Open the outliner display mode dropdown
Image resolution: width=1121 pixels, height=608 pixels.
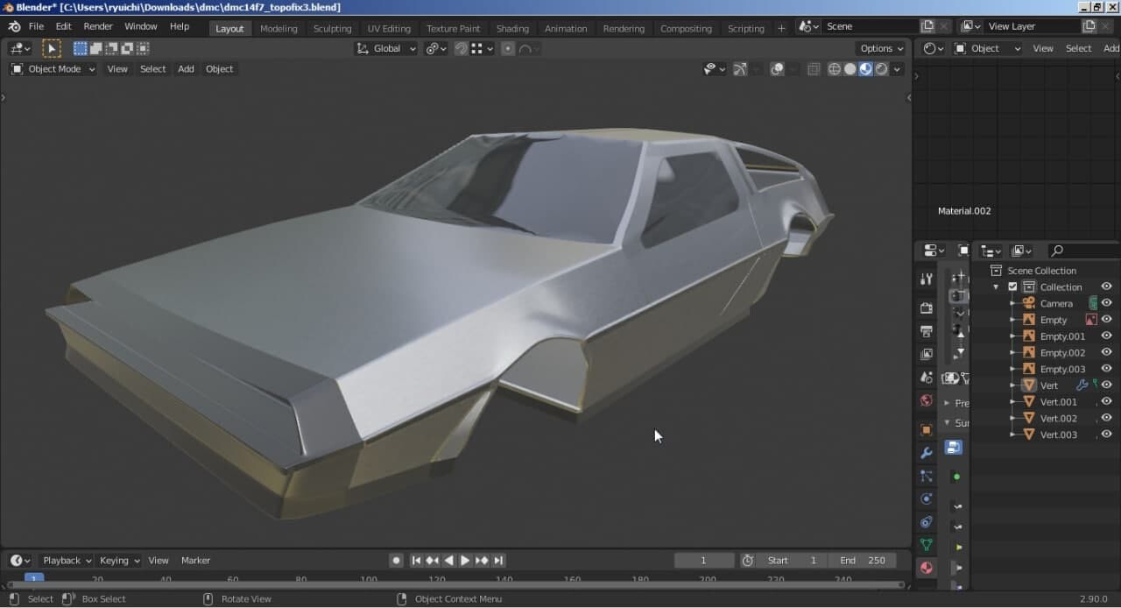991,251
